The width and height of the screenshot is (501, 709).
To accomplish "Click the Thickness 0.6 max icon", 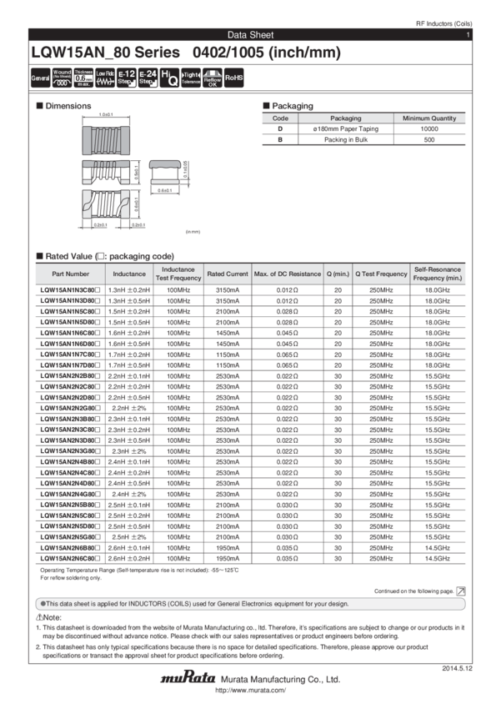I will pos(83,78).
